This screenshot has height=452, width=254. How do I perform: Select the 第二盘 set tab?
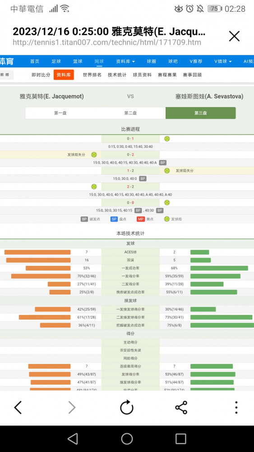130,113
